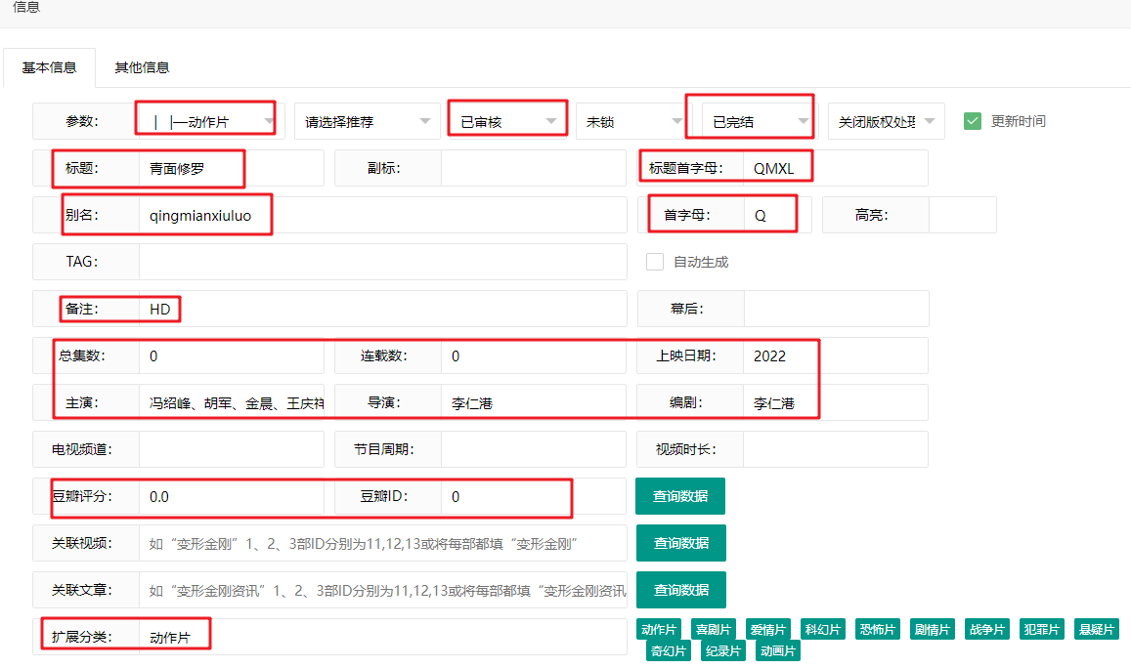Switch to the 基本信息 tab
The height and width of the screenshot is (668, 1131).
[x=49, y=67]
